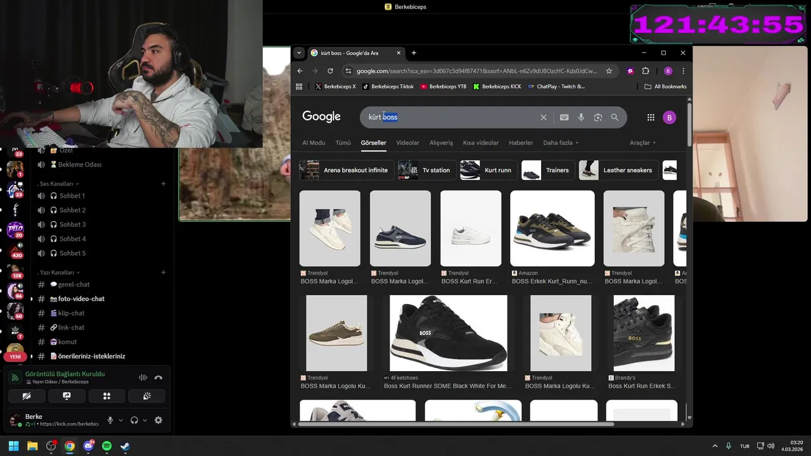Reload the Chrome page

pyautogui.click(x=330, y=71)
